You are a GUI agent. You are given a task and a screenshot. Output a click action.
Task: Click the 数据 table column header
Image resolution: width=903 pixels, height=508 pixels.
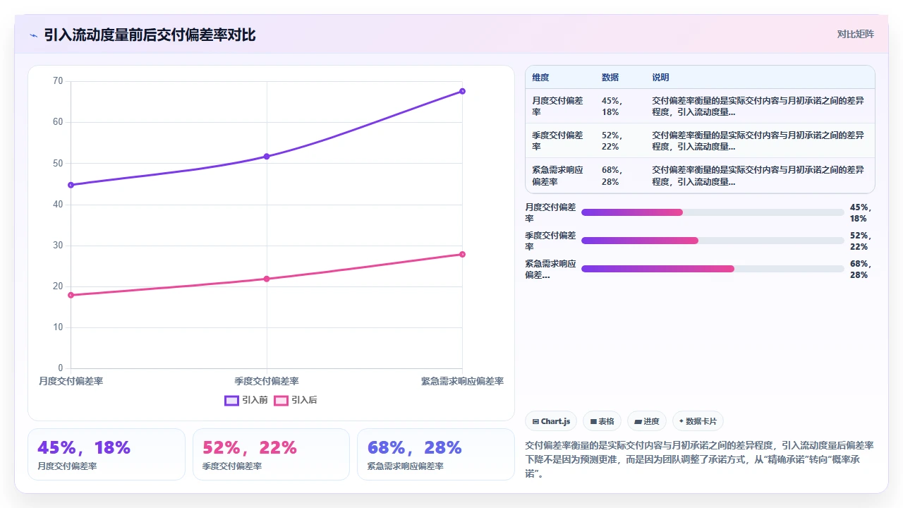click(610, 78)
